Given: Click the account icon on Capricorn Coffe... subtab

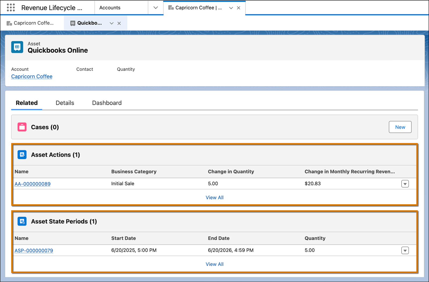Looking at the screenshot, I should pyautogui.click(x=9, y=23).
